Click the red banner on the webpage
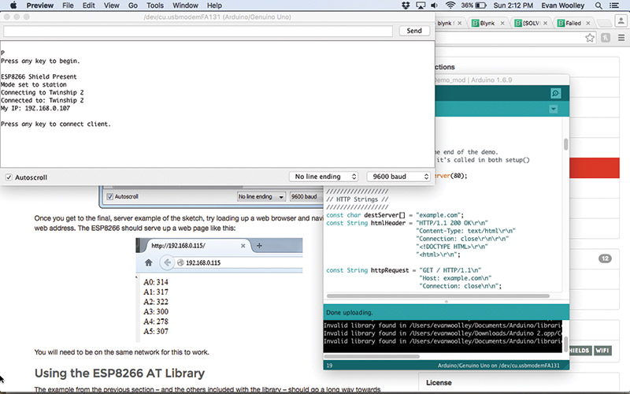Viewport: 630px width, 394px height. tap(595, 168)
